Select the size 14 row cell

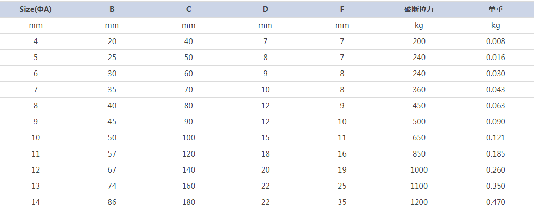(x=35, y=202)
